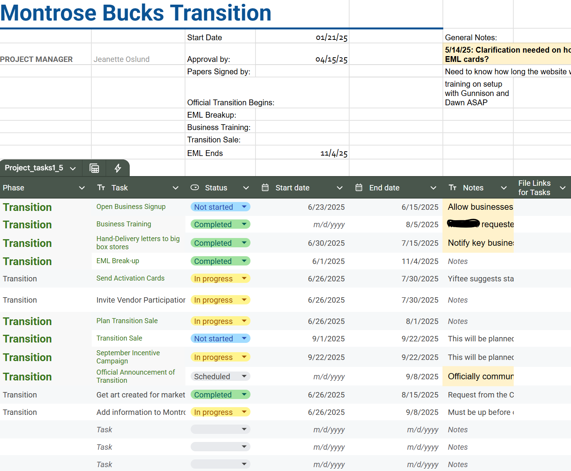Viewport: 571px width, 471px height.
Task: Click the text type icon in Notes header
Action: point(453,188)
